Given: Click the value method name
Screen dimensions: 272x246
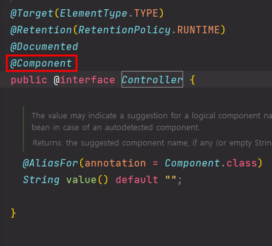Looking at the screenshot, I should point(81,180).
